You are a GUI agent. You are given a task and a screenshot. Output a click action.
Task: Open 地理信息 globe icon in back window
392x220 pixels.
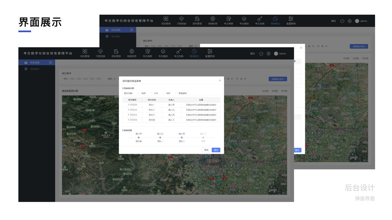(x=213, y=19)
